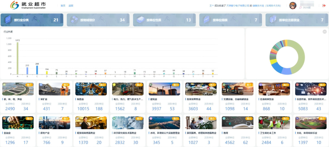Click the logout icon at top right

pos(324,5)
